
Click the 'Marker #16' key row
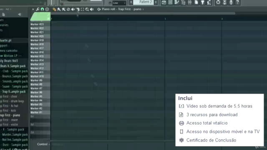[40, 52]
